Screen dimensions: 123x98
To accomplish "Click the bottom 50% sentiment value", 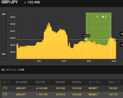I will point(4,54).
